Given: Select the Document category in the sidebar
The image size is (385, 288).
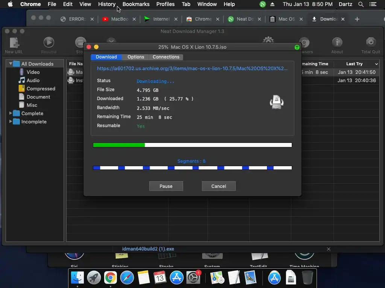Looking at the screenshot, I should 38,97.
